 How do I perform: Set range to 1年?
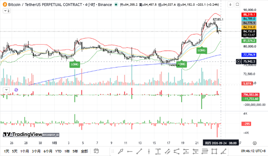(67, 151)
